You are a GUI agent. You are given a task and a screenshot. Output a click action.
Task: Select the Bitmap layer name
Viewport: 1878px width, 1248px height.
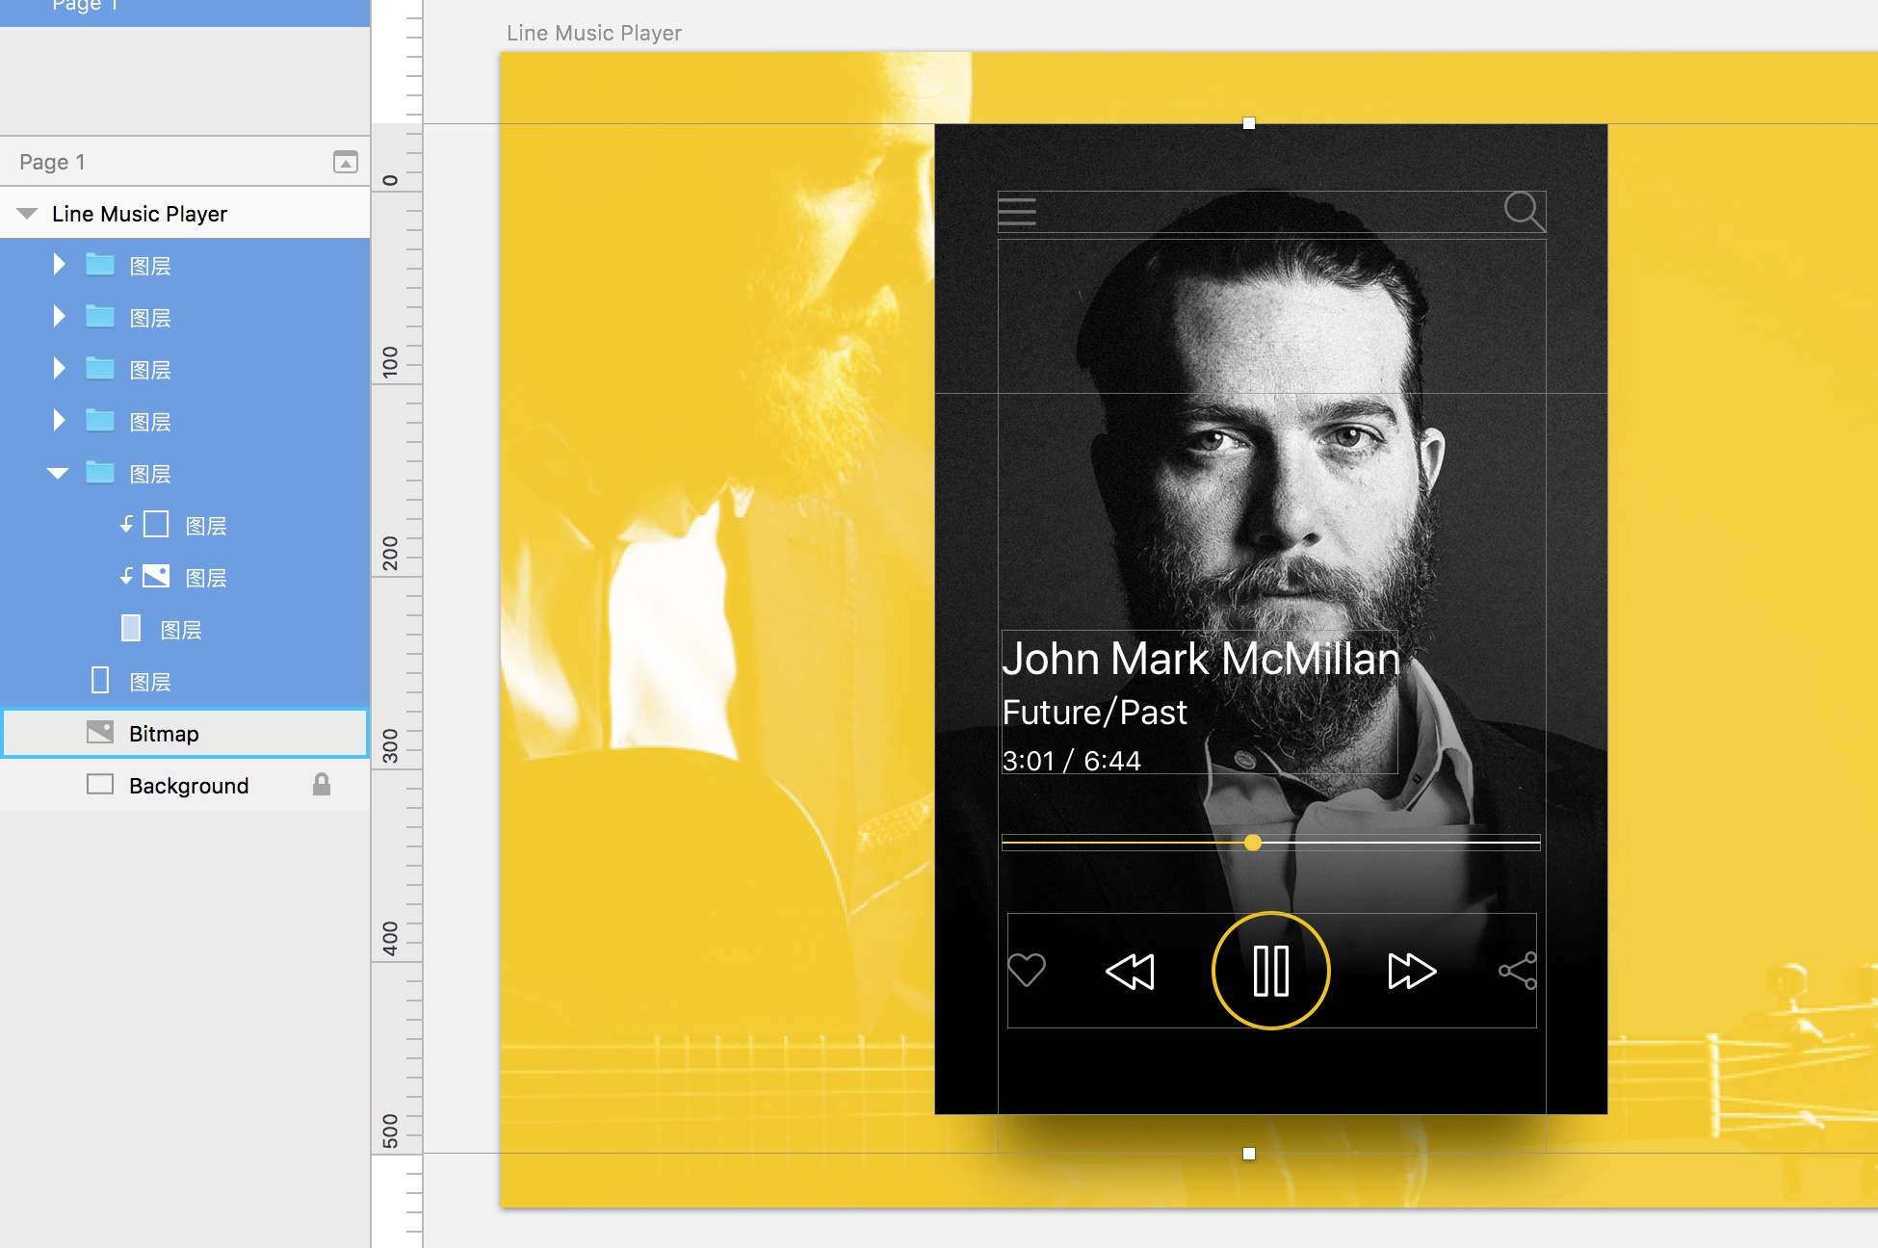pyautogui.click(x=164, y=734)
